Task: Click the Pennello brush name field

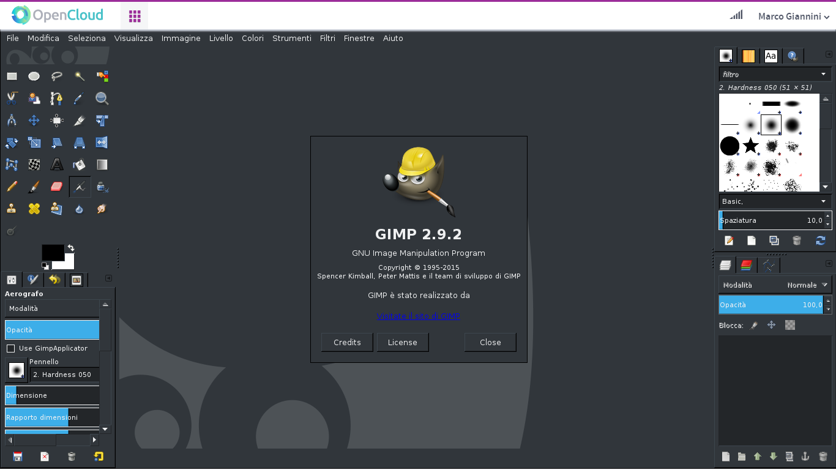Action: (64, 375)
